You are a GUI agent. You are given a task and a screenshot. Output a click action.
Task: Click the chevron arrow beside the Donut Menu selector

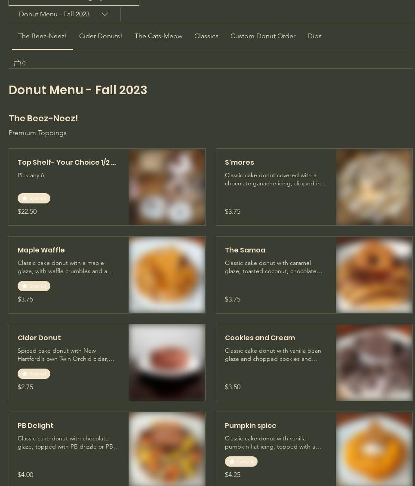(105, 14)
